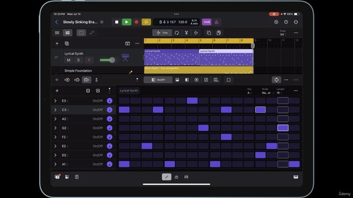Click the position and tempo display
Image resolution: width=353 pixels, height=198 pixels.
(176, 22)
